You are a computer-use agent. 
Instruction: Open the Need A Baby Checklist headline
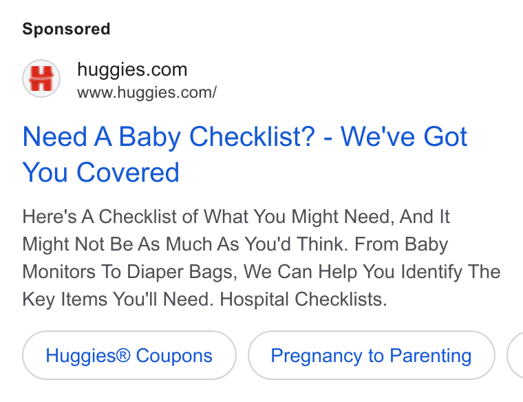click(x=245, y=154)
